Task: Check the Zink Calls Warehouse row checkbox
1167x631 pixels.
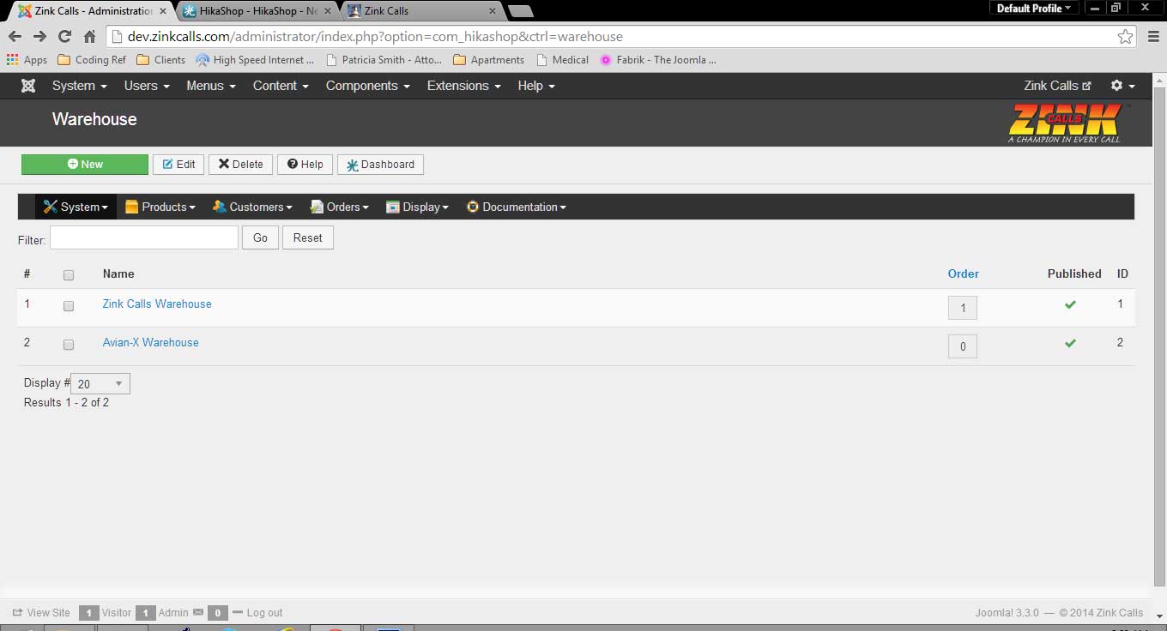Action: tap(69, 305)
